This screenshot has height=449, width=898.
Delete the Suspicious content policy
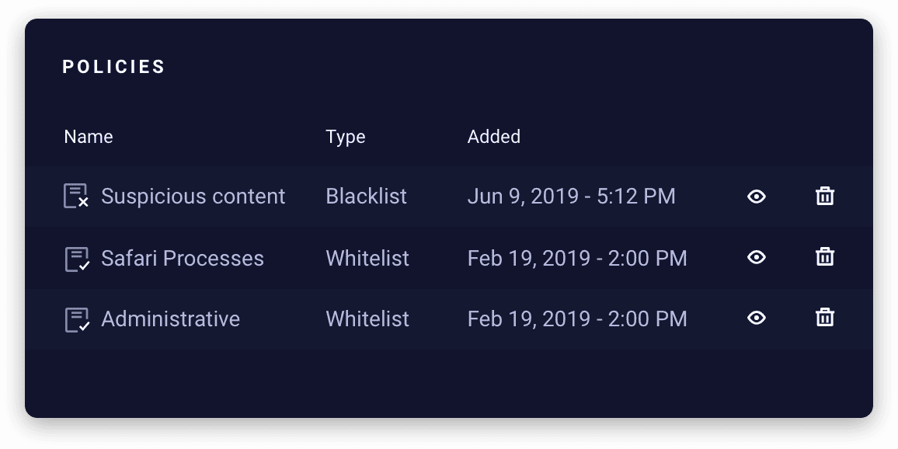click(x=825, y=196)
